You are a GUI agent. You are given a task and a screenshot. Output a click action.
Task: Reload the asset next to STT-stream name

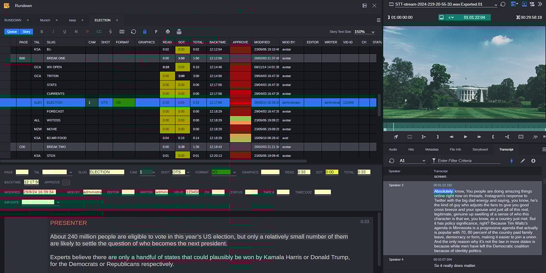(x=503, y=4)
